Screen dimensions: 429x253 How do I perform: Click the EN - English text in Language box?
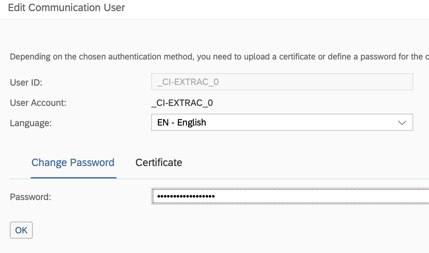pos(182,123)
